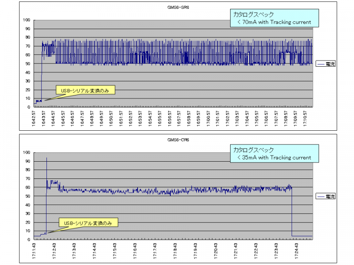Click the 17:00:57 label on the top time axis

208,119
